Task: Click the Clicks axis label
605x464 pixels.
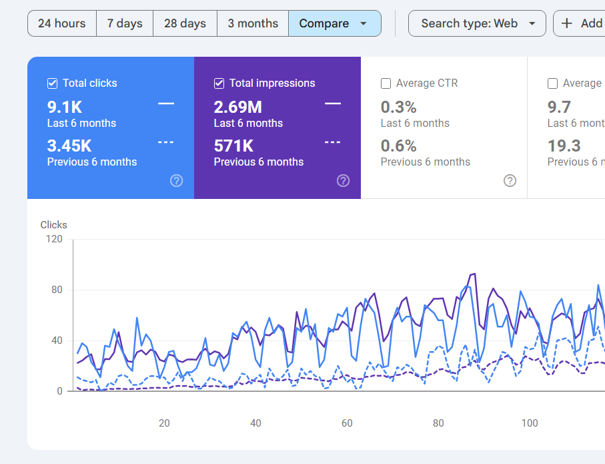Action: coord(53,225)
